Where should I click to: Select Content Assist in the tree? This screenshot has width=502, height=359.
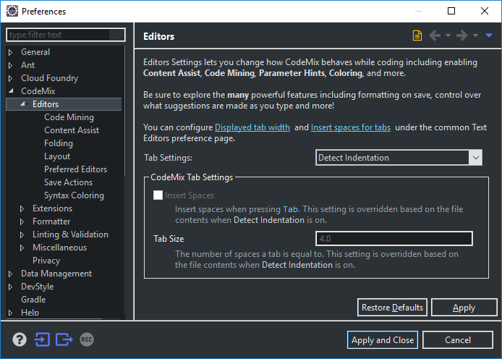coord(72,130)
